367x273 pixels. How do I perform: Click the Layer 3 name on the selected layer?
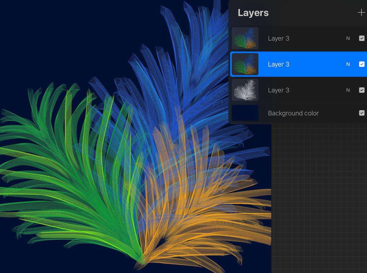click(279, 64)
